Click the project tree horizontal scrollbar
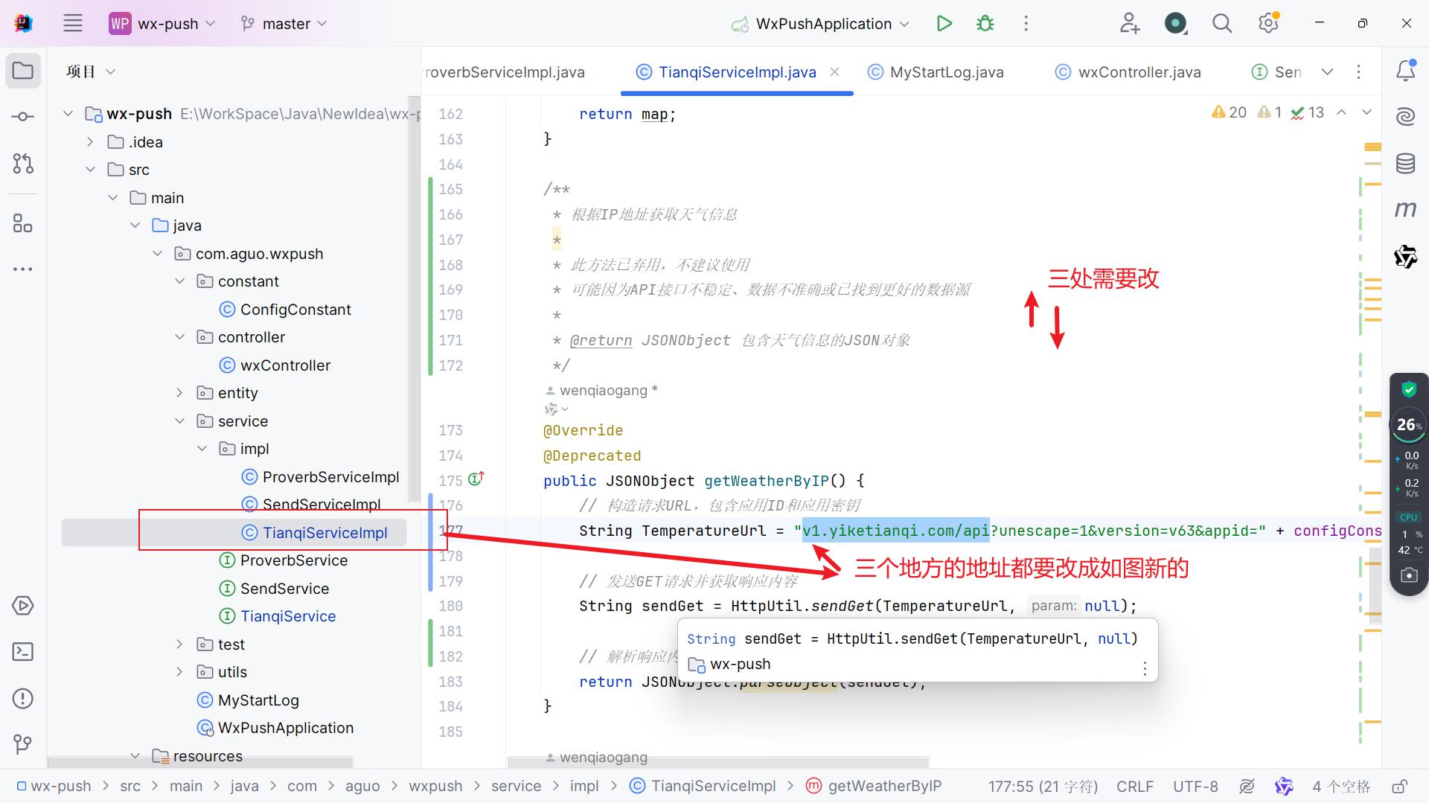Image resolution: width=1429 pixels, height=803 pixels. (x=200, y=762)
